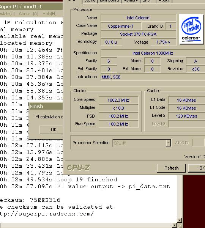Screen dimensions: 205x228
Task: Click the Level 2 128 KBytes value
Action: pos(186,116)
